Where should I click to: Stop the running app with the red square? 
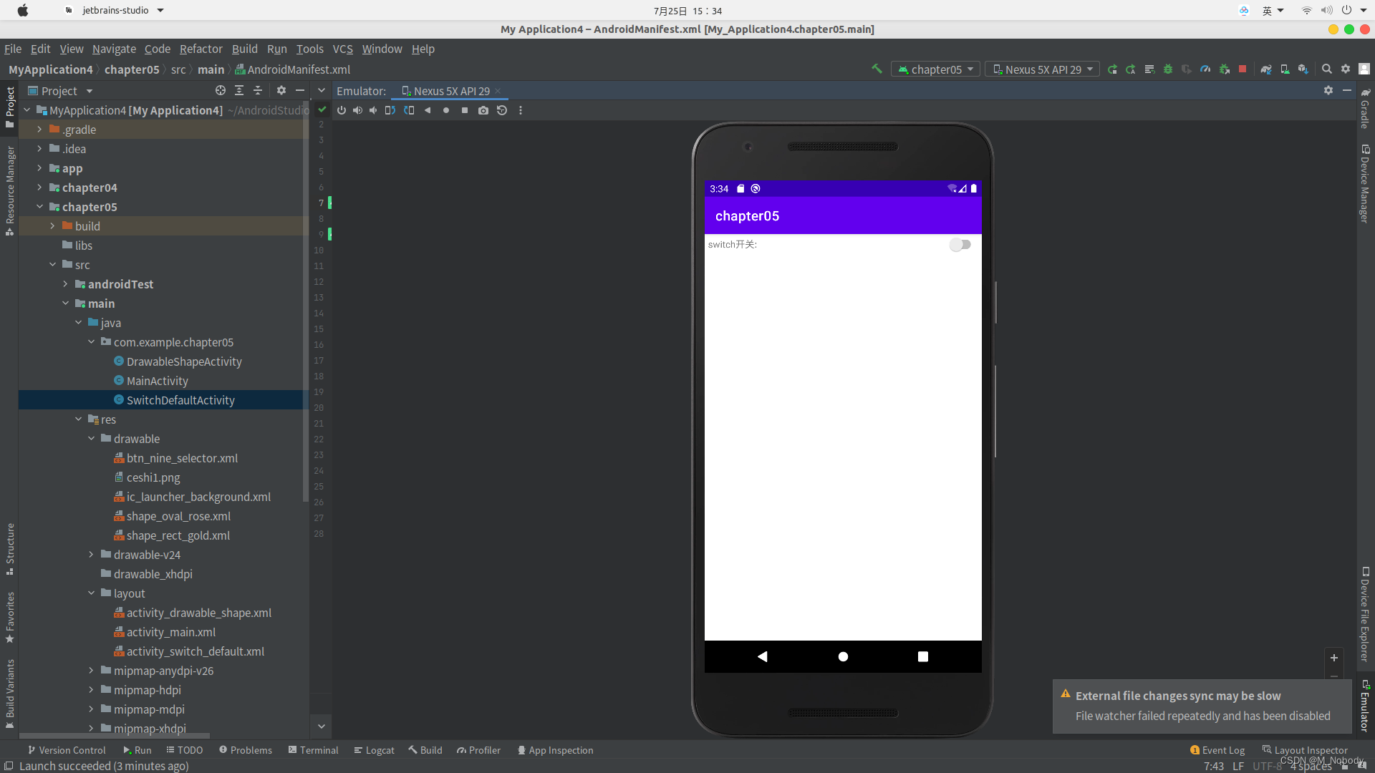point(1243,69)
